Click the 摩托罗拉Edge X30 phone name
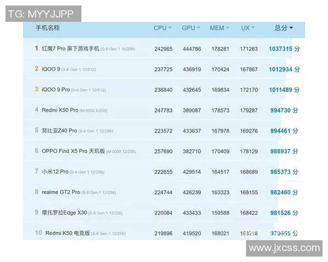 65,213
